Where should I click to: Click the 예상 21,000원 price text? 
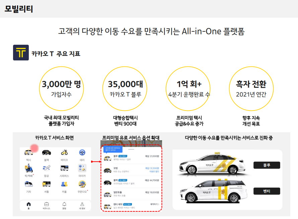click(x=152, y=156)
